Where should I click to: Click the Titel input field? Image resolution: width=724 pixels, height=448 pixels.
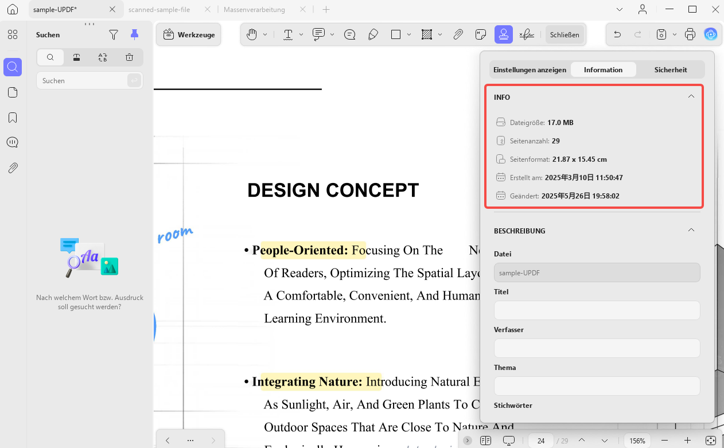[x=597, y=310]
